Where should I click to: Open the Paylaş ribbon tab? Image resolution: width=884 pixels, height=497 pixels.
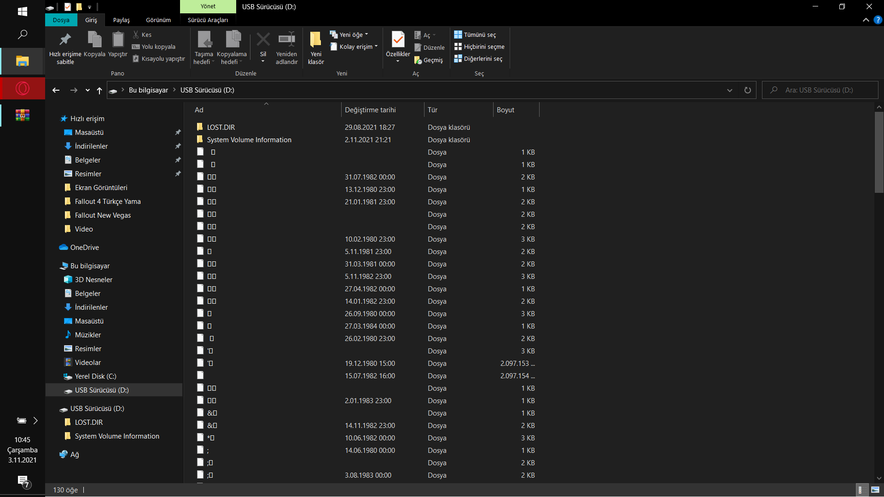(121, 20)
